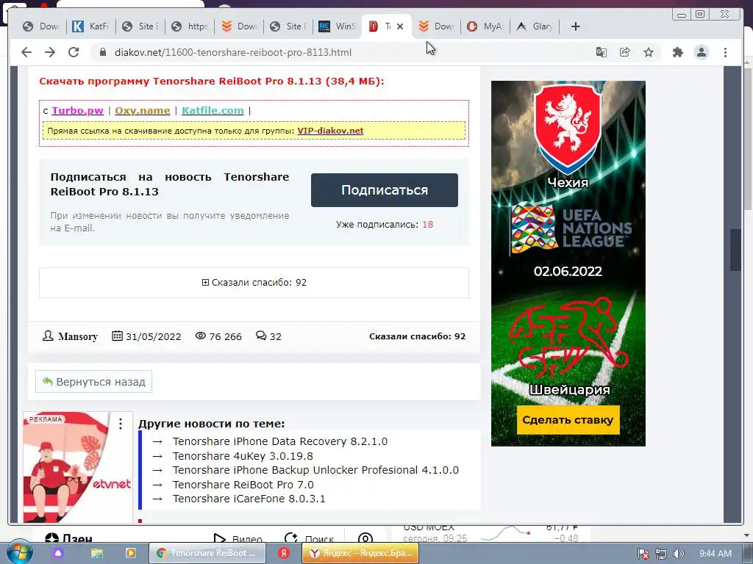Switch to the MyA tab

(x=485, y=26)
